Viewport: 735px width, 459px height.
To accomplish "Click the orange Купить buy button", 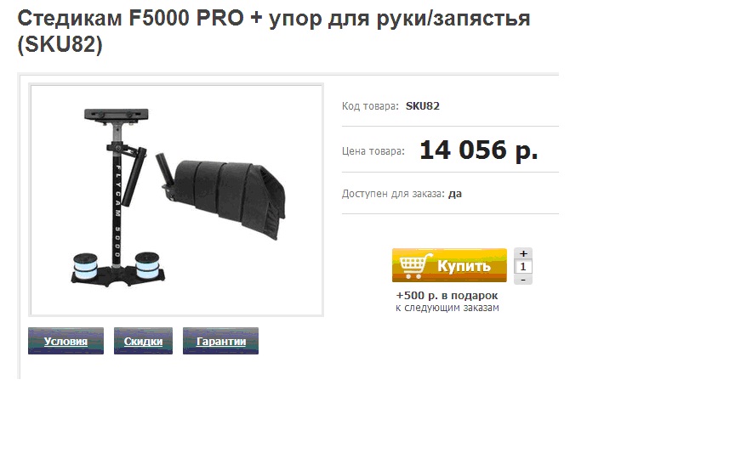I will click(x=449, y=265).
